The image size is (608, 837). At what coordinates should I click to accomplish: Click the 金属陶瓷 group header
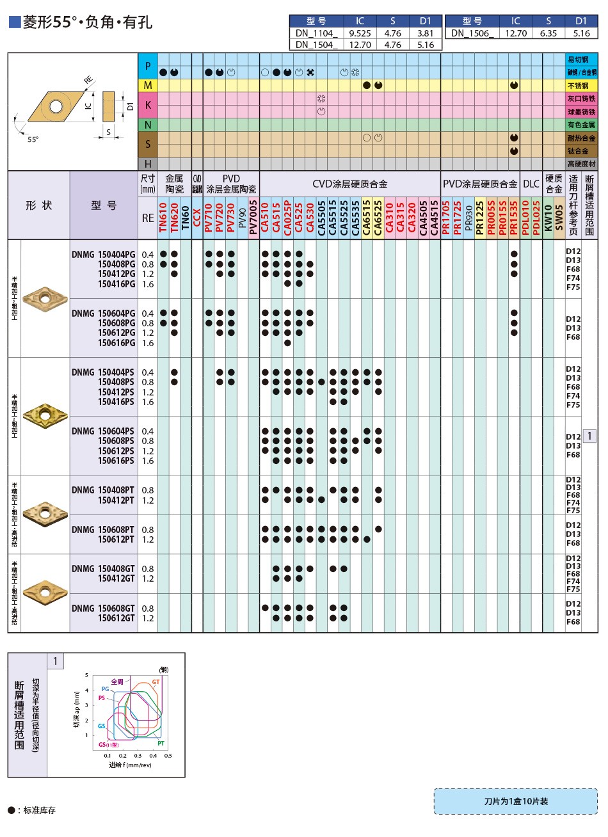point(174,184)
